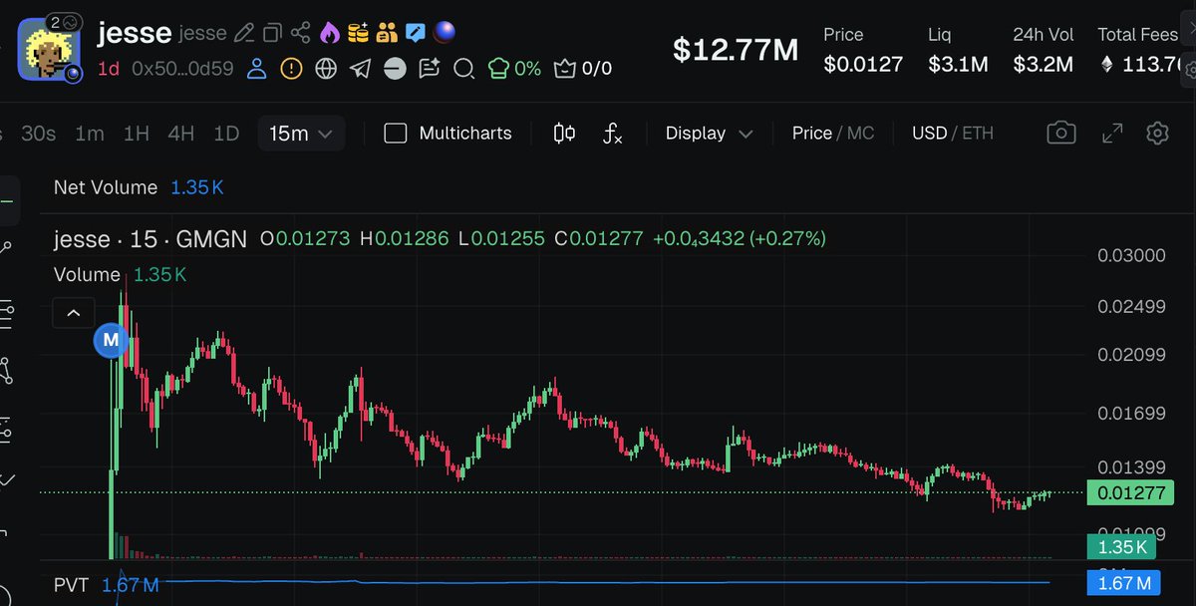Select the 30s timeframe
This screenshot has width=1196, height=606.
[x=38, y=133]
